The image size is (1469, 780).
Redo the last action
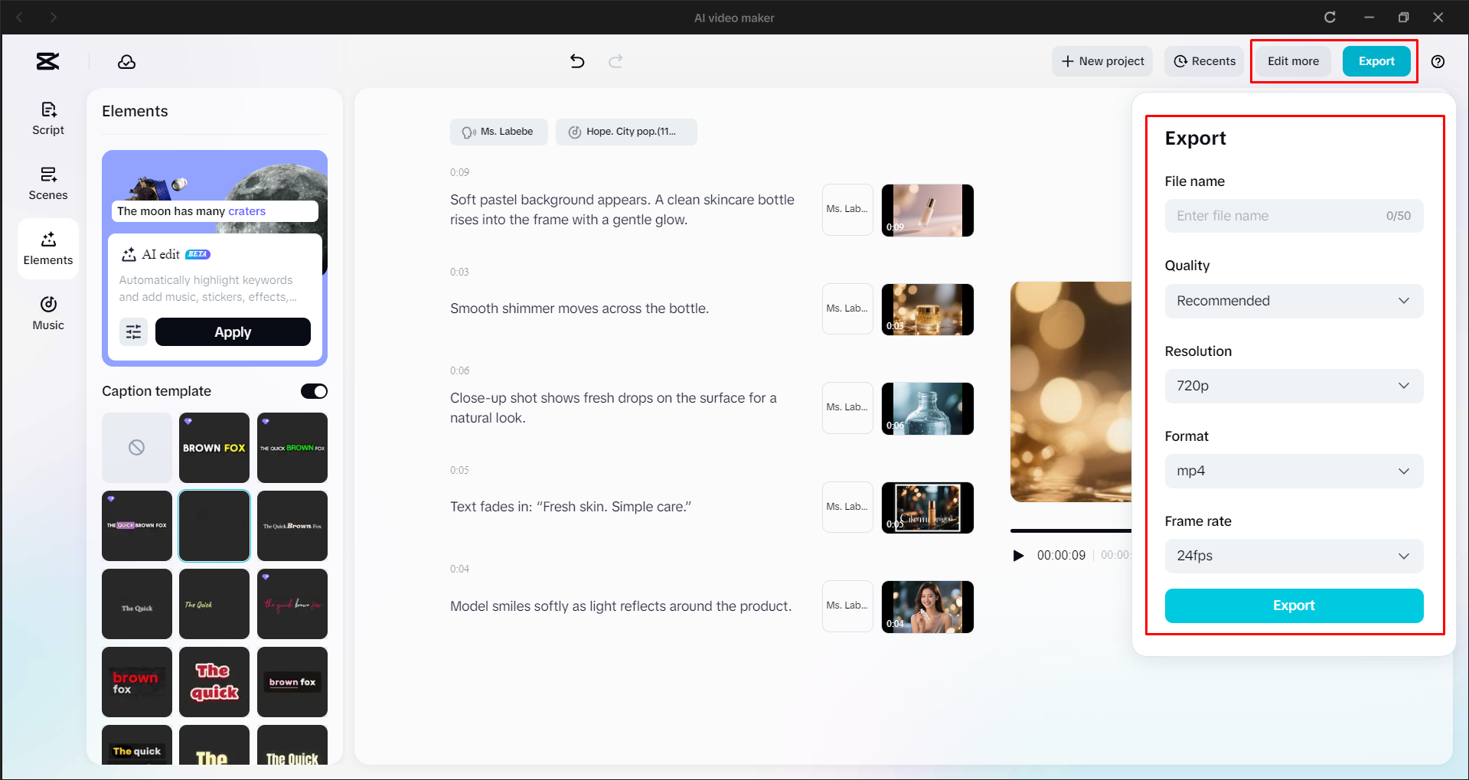[x=615, y=61]
